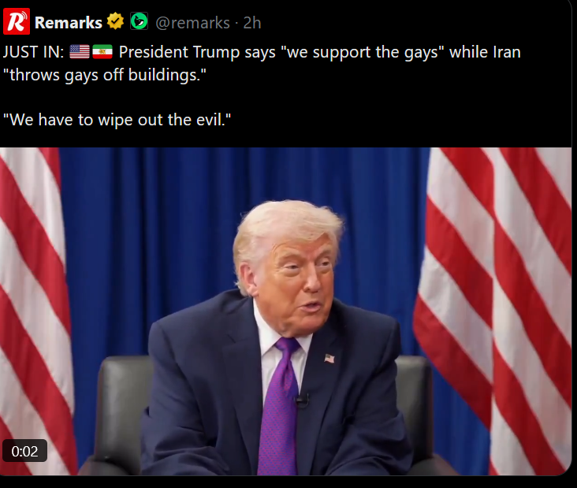Viewport: 577px width, 488px height.
Task: Click the Iran flag emoji
Action: tap(102, 51)
